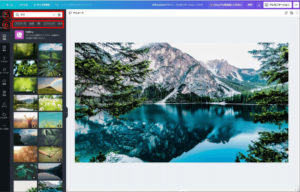Open the ファイル menu
The image size is (300, 192).
point(23,5)
